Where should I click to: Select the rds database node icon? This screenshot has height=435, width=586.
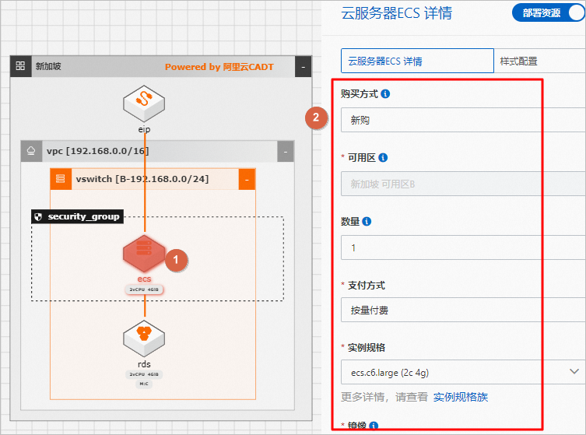[x=144, y=339]
